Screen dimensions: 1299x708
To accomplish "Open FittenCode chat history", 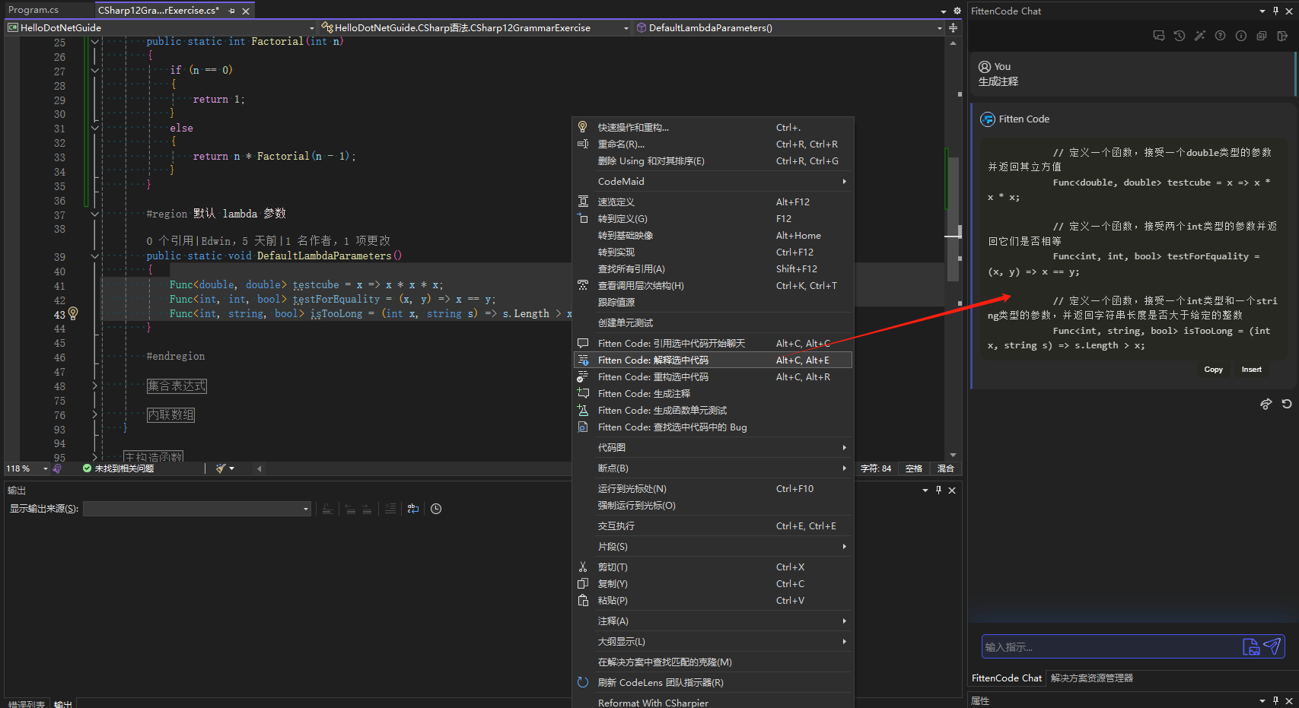I will 1179,36.
